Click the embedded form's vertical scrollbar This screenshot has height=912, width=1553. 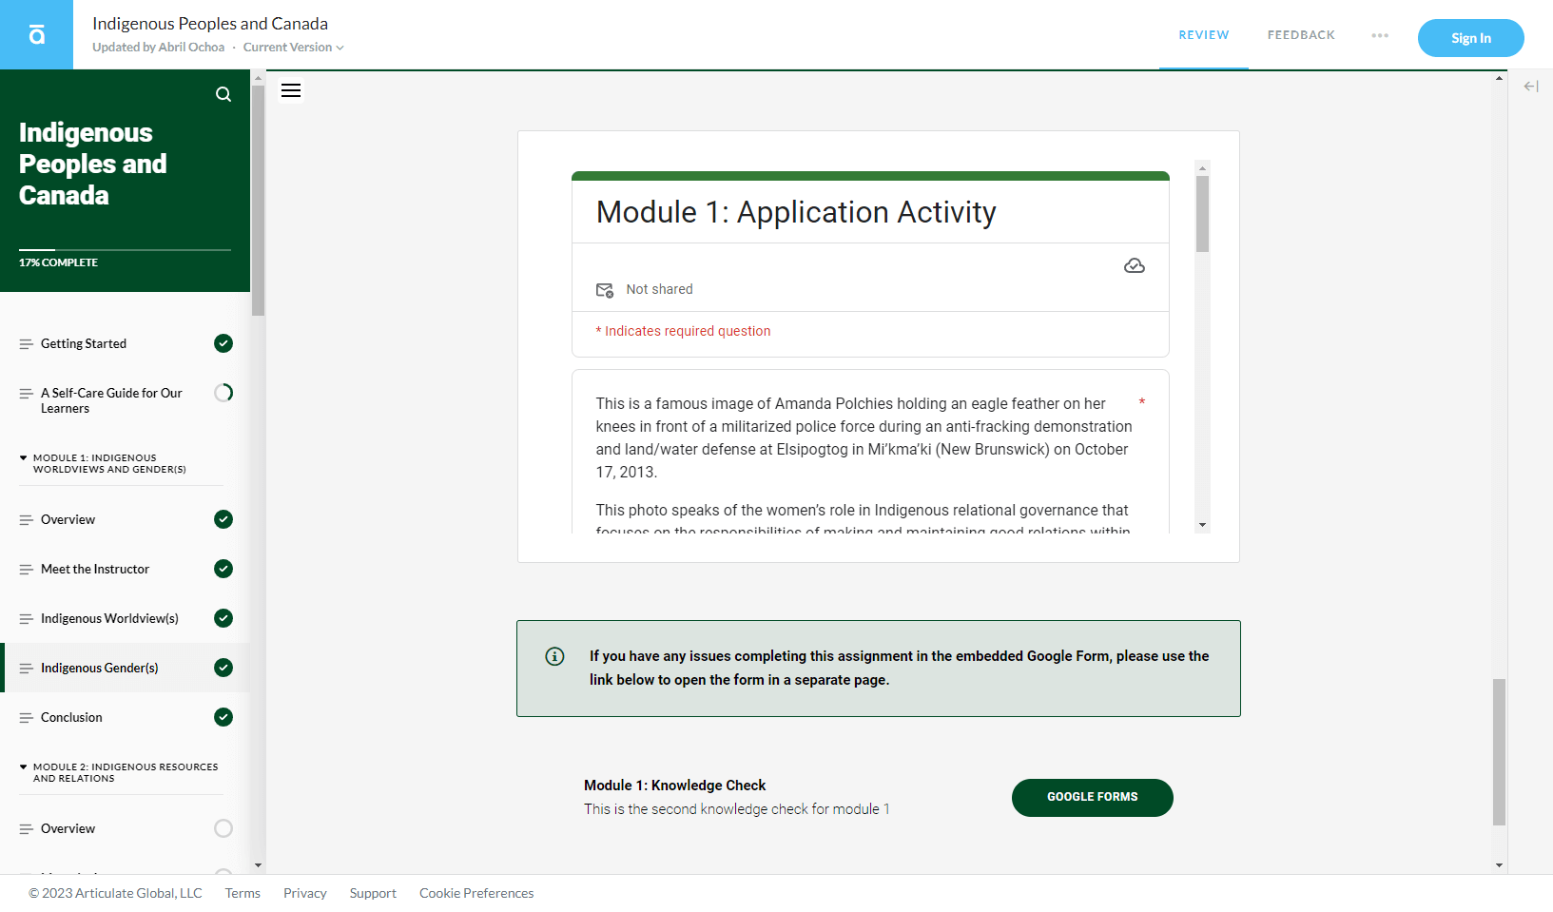(1202, 346)
